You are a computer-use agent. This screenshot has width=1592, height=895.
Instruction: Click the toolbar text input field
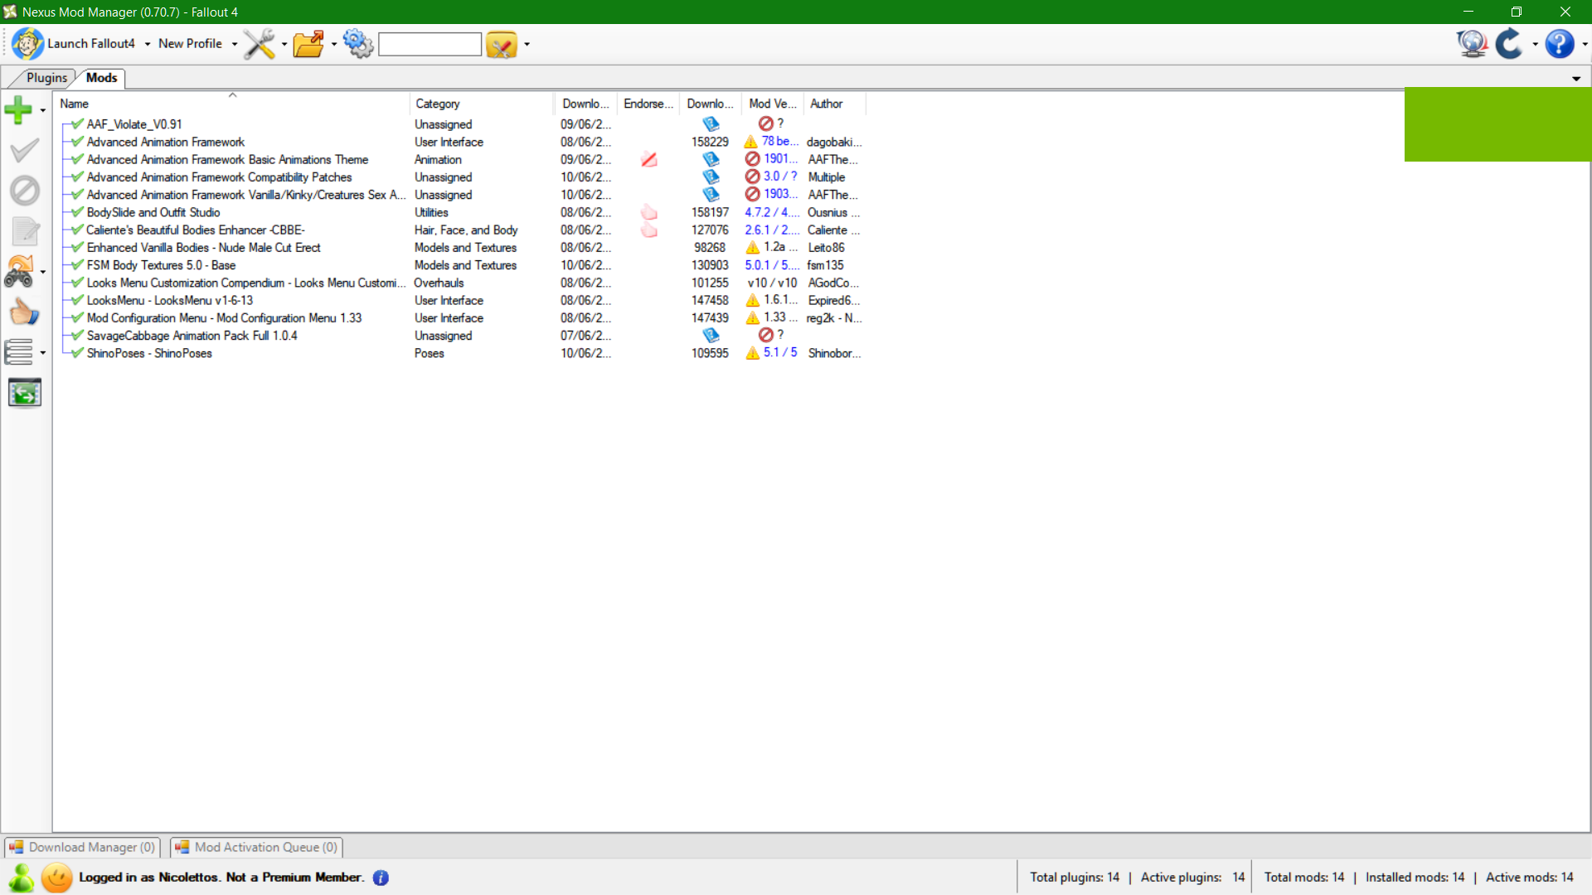tap(430, 44)
